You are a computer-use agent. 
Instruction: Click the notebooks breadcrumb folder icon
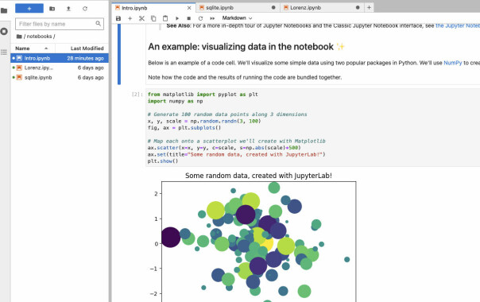tap(19, 37)
